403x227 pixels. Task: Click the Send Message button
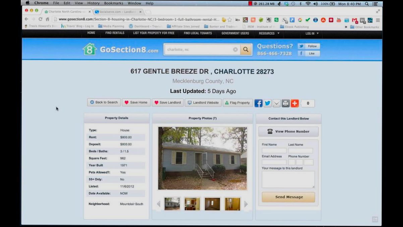pyautogui.click(x=288, y=197)
